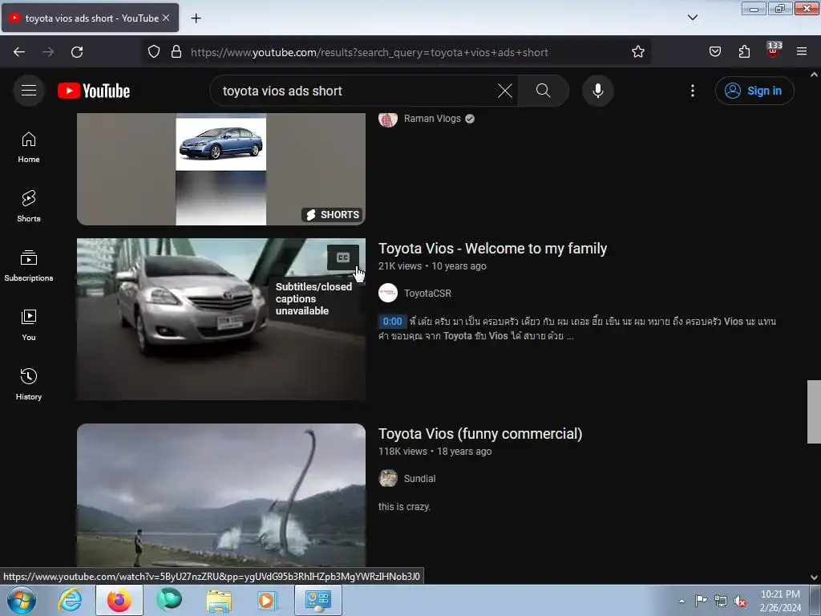This screenshot has width=821, height=616.
Task: Play the lake monster video thumbnail
Action: pos(221,495)
